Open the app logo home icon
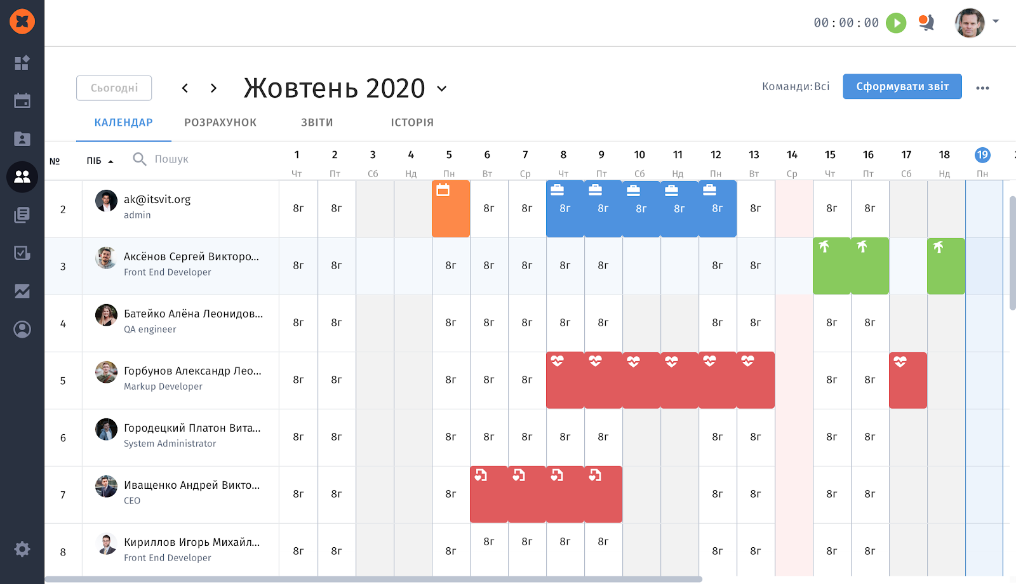This screenshot has height=584, width=1016. 22,22
